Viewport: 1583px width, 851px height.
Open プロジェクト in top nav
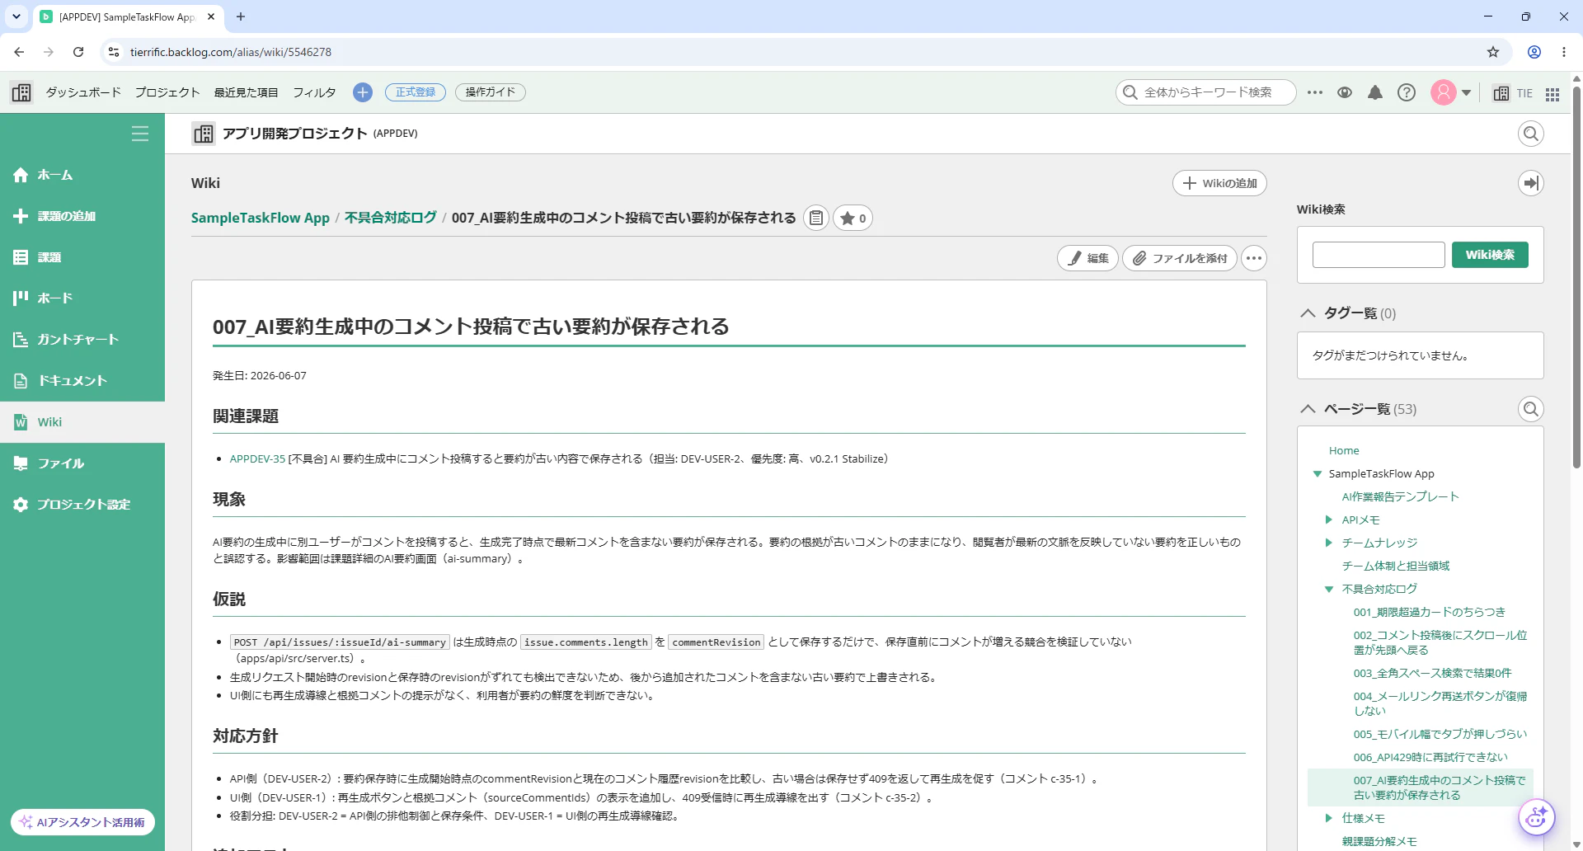[167, 92]
